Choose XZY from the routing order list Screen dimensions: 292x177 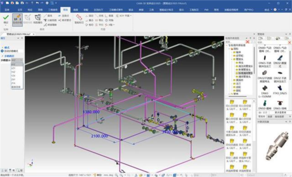[13, 68]
